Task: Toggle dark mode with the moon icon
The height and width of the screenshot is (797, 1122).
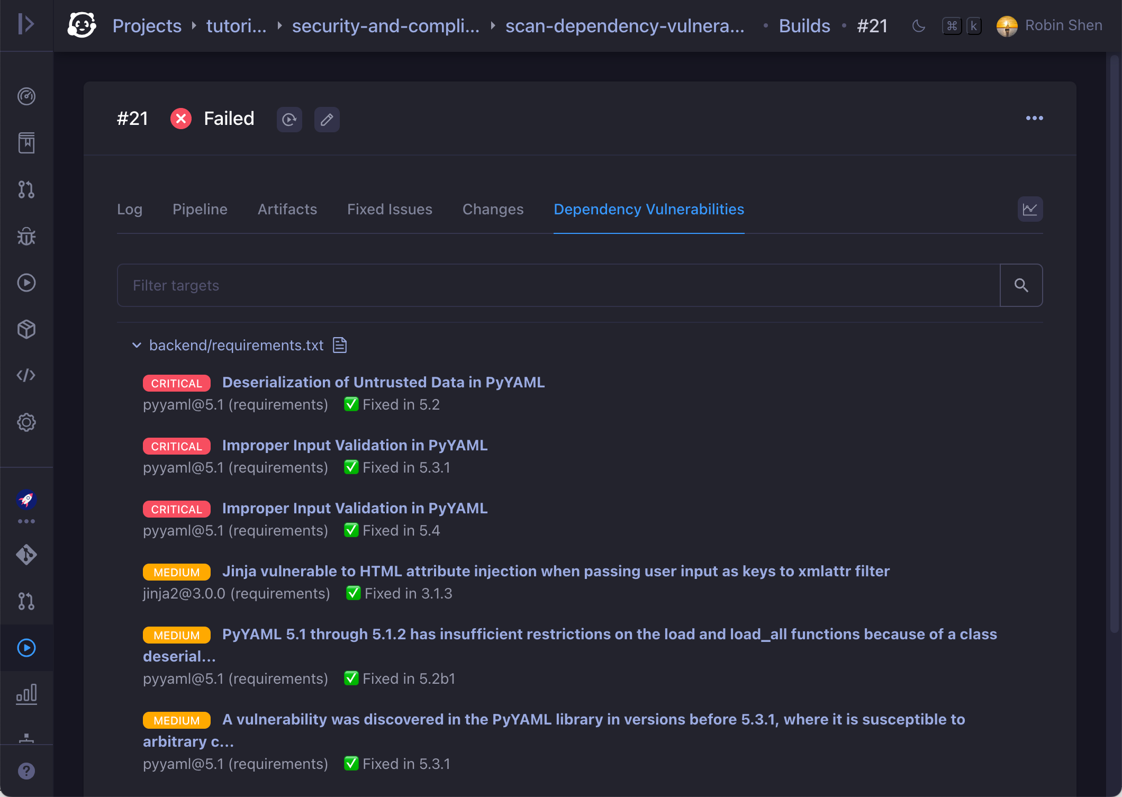Action: tap(919, 26)
